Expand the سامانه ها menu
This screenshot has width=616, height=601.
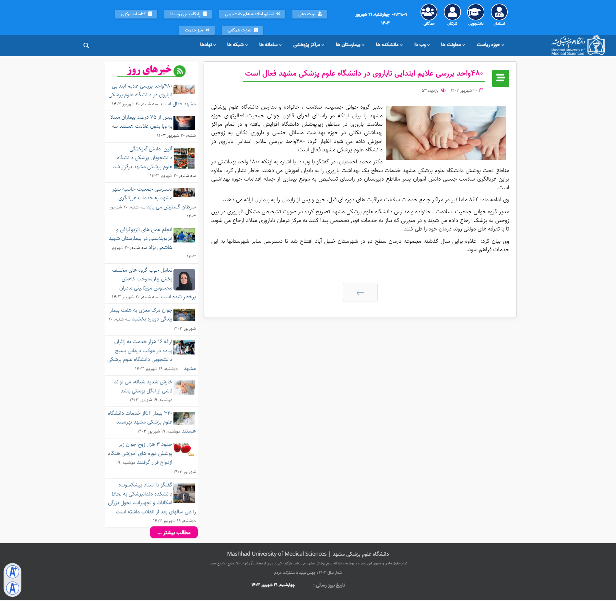point(270,45)
